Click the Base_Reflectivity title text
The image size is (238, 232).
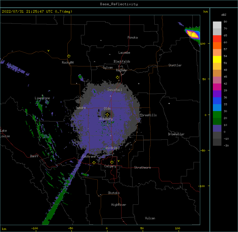(x=119, y=4)
